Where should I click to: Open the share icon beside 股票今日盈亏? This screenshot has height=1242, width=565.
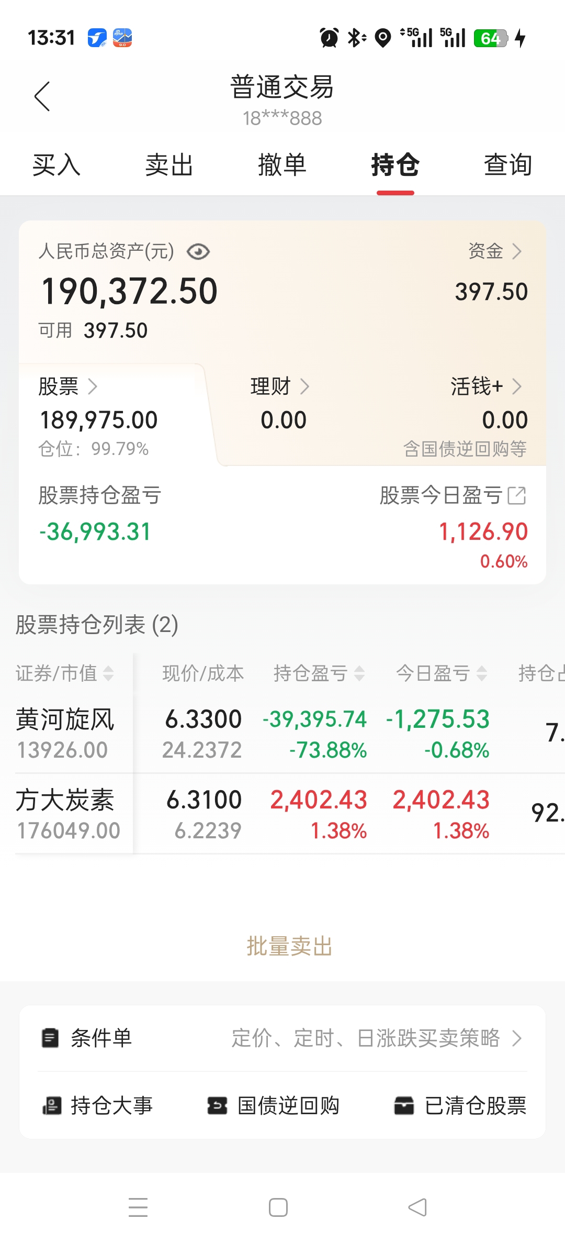[517, 495]
